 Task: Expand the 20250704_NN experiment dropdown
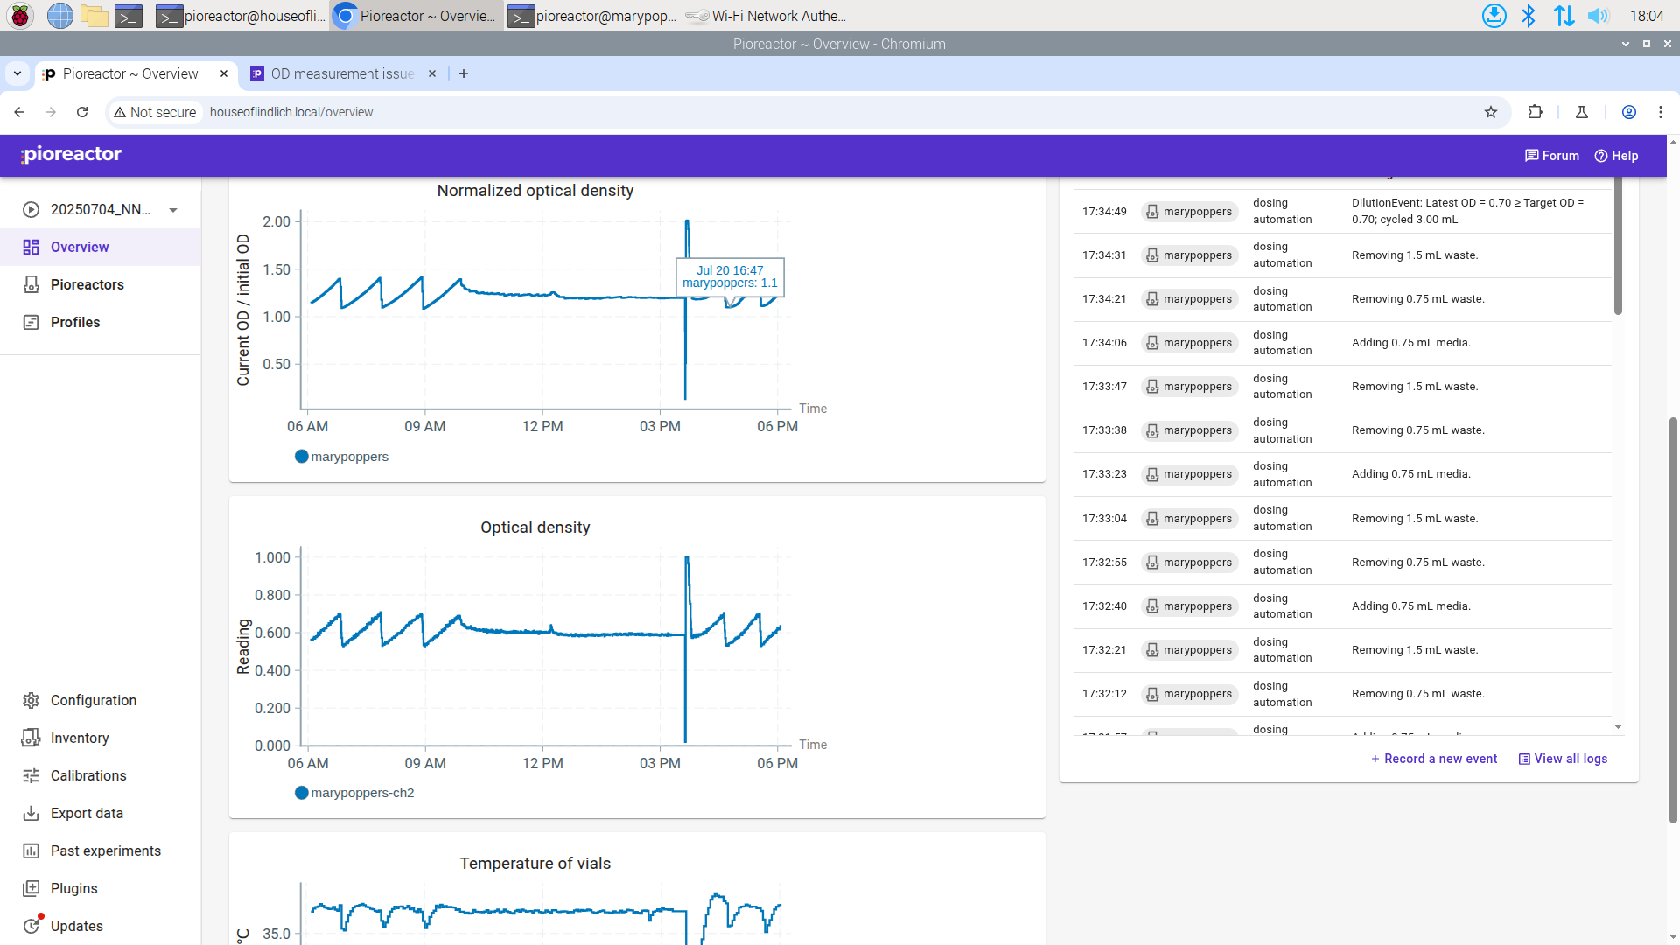(173, 210)
